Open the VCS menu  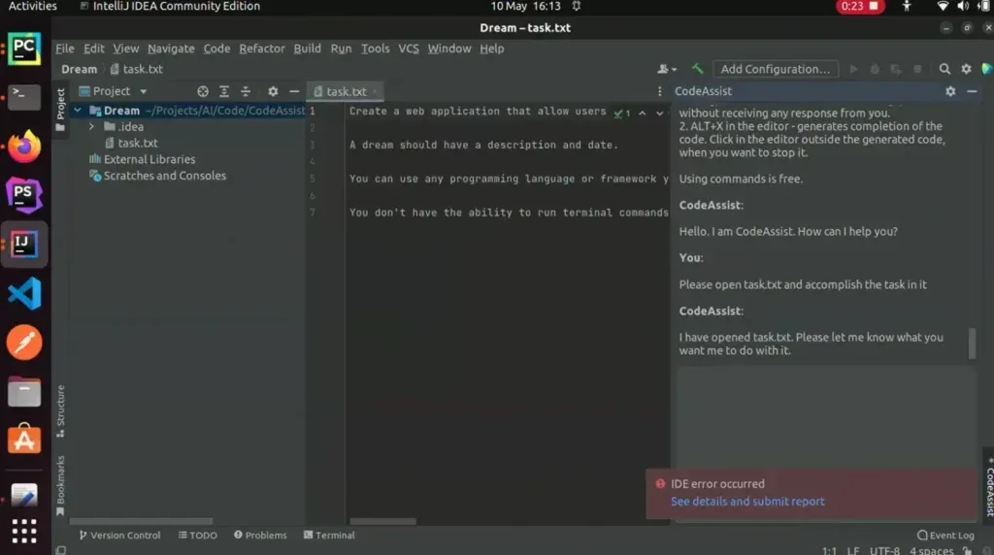409,49
